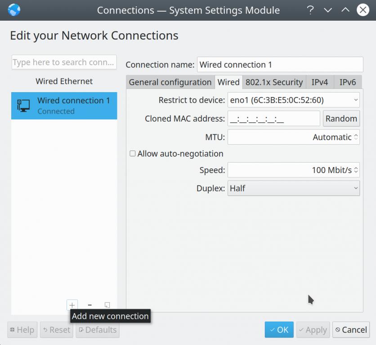Click the OK button
Image resolution: width=376 pixels, height=345 pixels.
[x=279, y=330]
